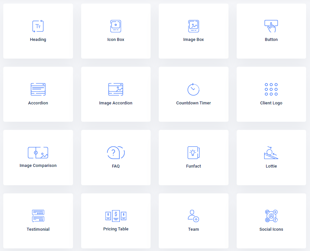
Task: Click the "Pricing Table" label
Action: pyautogui.click(x=116, y=229)
